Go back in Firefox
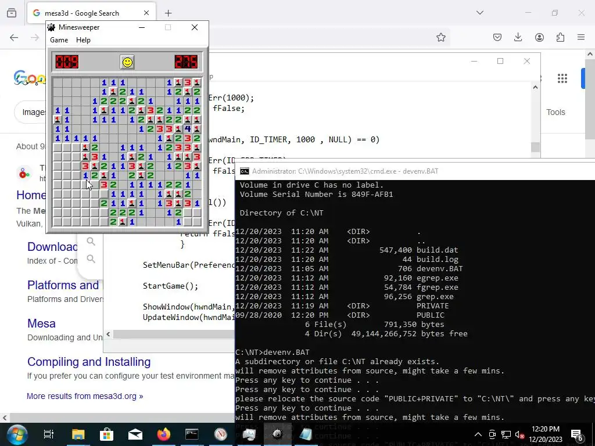 tap(14, 37)
